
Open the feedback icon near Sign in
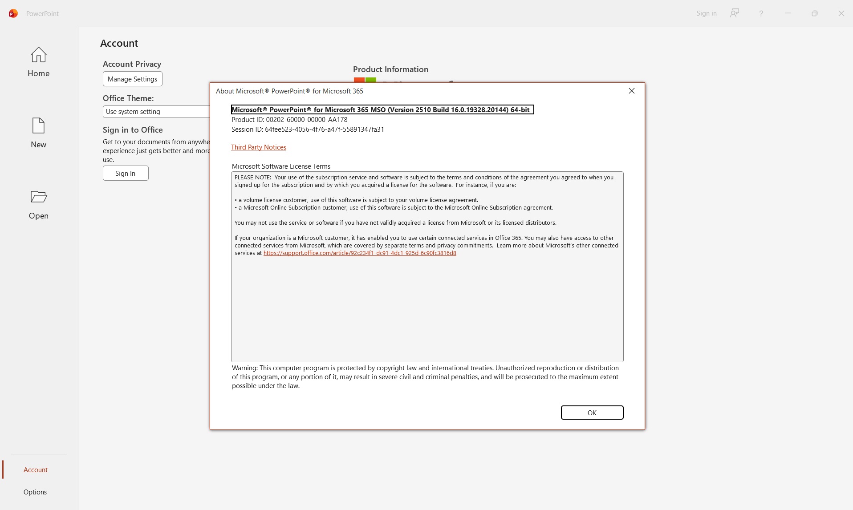[734, 13]
